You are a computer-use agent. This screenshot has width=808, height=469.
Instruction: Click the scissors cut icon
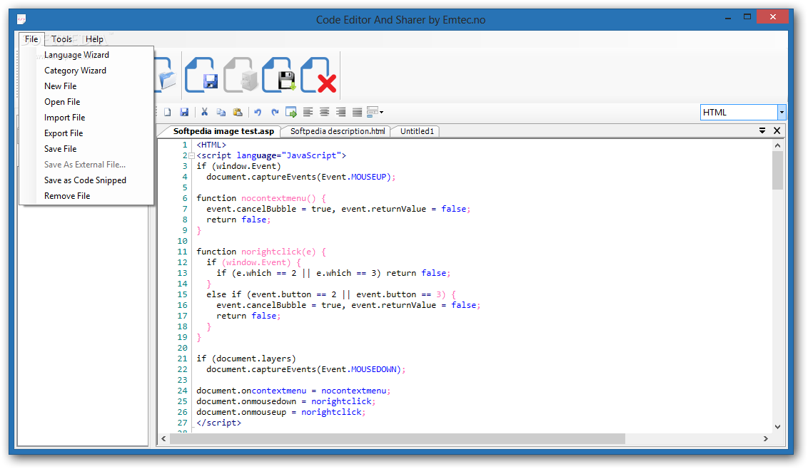(x=205, y=112)
